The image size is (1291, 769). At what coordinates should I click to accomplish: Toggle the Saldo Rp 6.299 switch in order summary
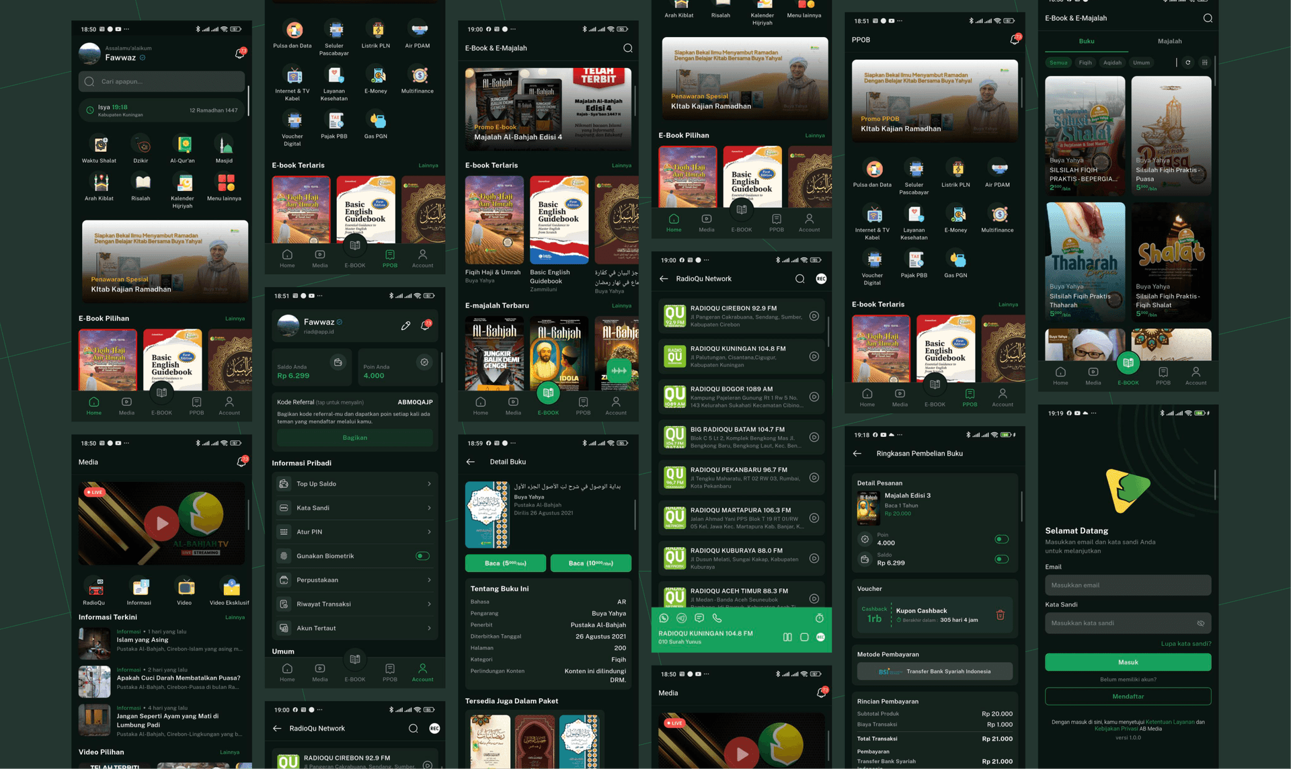tap(1001, 559)
